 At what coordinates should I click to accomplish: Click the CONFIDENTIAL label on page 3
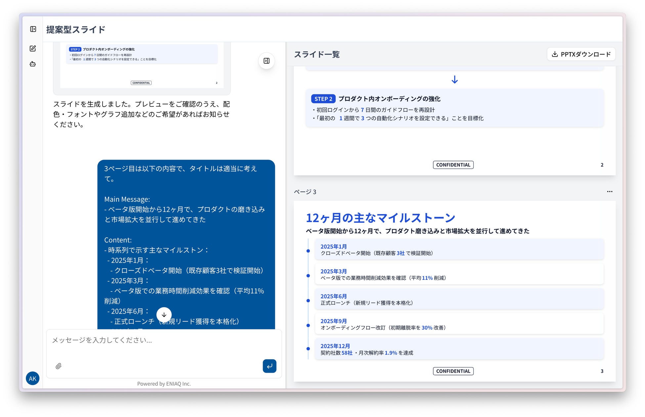click(453, 371)
